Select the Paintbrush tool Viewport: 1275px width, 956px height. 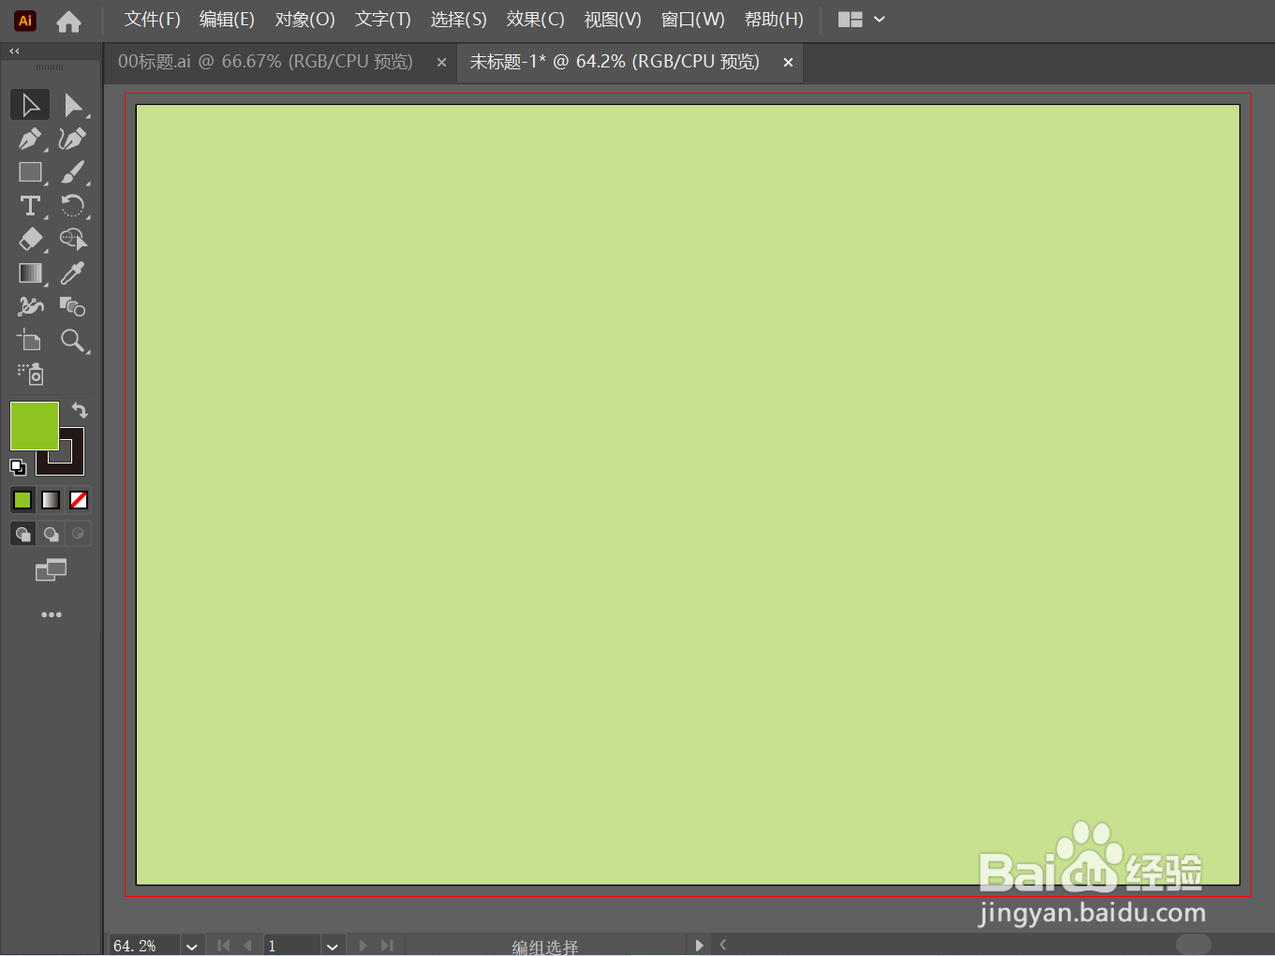(72, 172)
